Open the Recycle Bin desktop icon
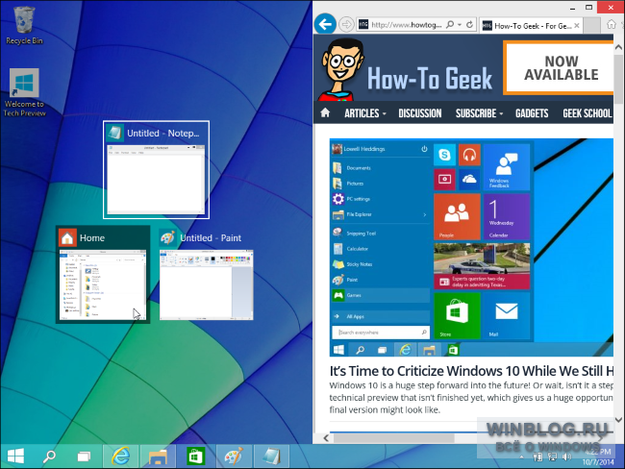625x469 pixels. point(24,25)
